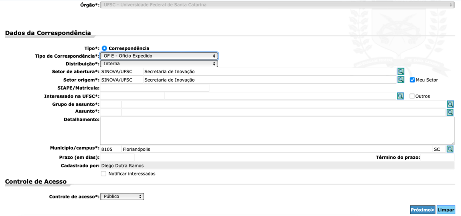Change Controle de acesso dropdown
461x216 pixels.
[122, 196]
